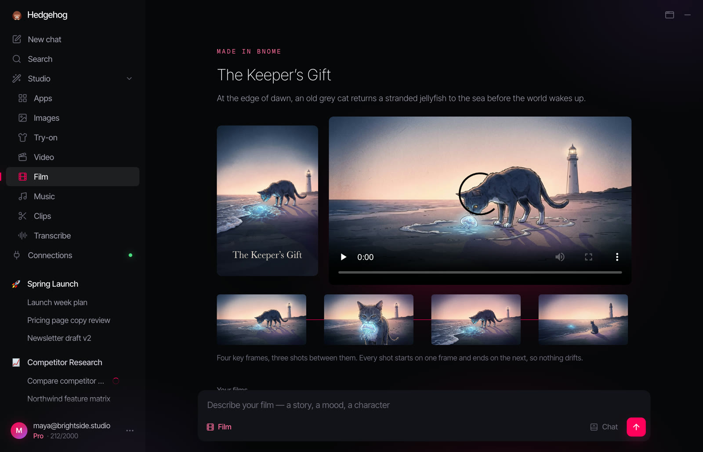
Task: Select the Video tool in Studio
Action: pyautogui.click(x=72, y=157)
